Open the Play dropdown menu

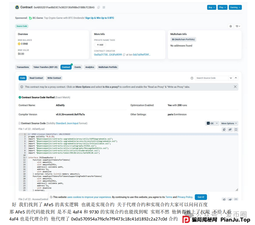click(x=222, y=7)
